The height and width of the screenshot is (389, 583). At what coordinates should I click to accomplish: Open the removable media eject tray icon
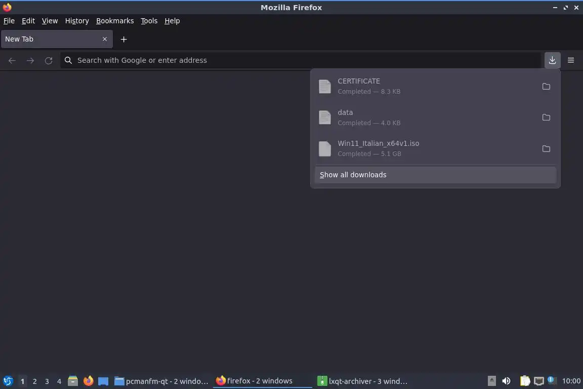491,381
